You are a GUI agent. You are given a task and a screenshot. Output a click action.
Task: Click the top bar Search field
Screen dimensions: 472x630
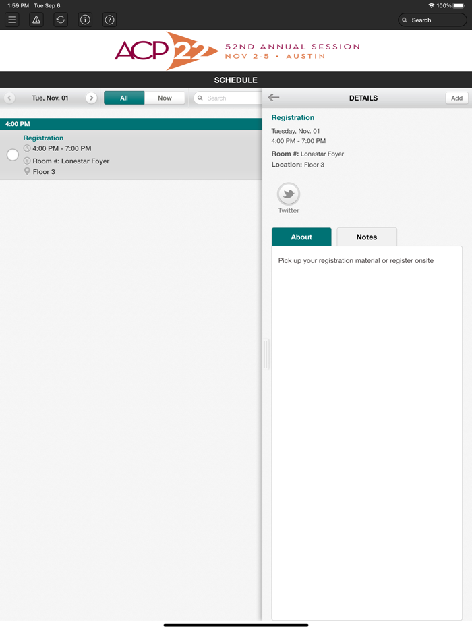(432, 20)
